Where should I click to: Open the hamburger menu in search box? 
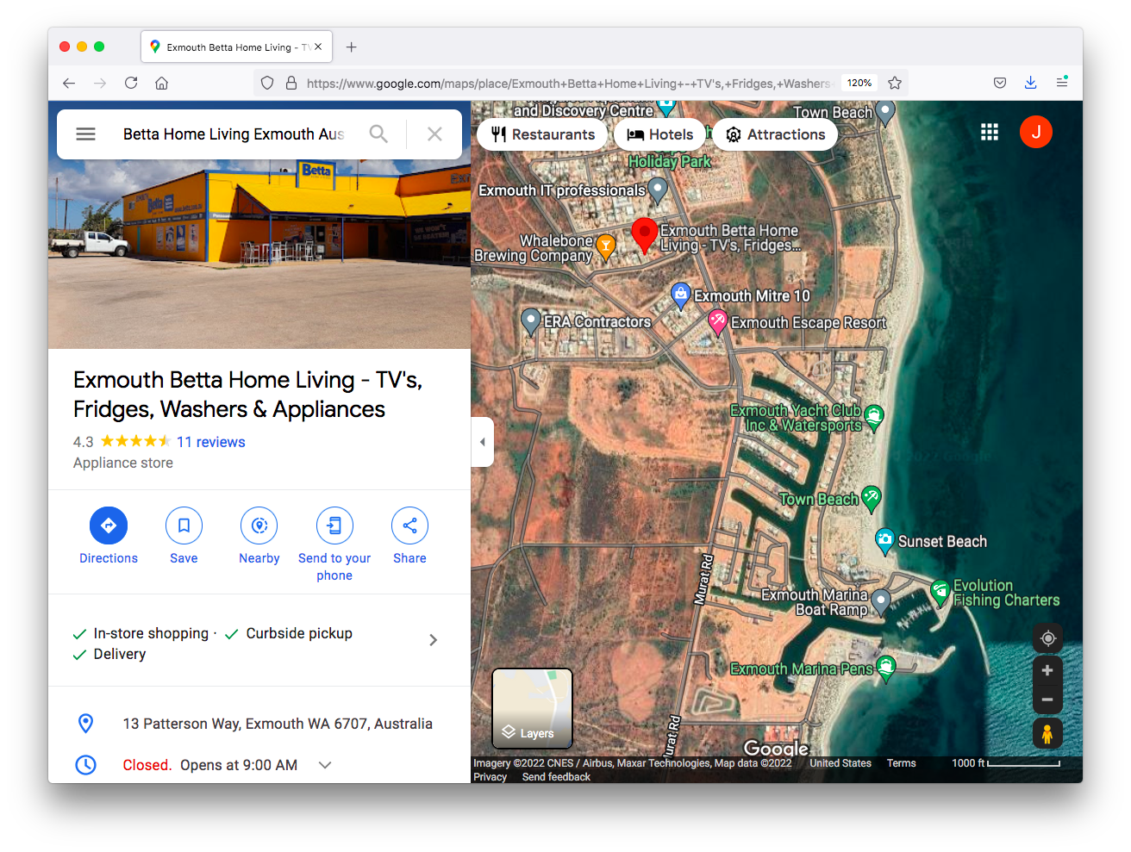click(85, 134)
